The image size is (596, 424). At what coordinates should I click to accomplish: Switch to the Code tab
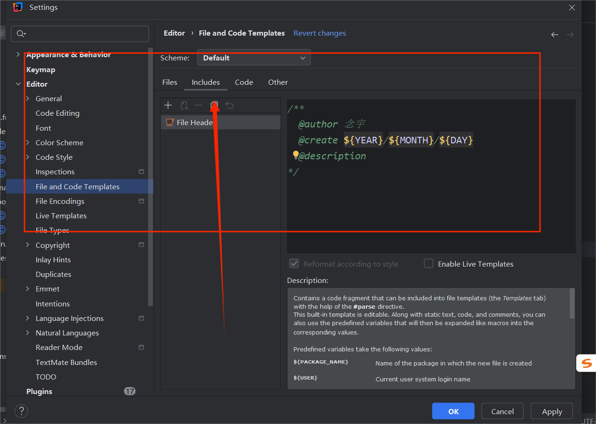pos(244,82)
